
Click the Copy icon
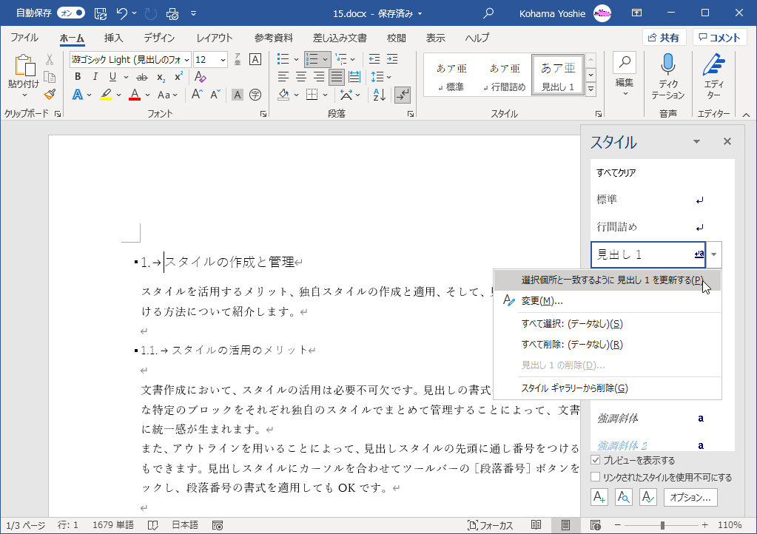tap(50, 77)
